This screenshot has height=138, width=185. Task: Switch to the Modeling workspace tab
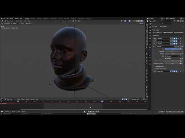[33, 19]
